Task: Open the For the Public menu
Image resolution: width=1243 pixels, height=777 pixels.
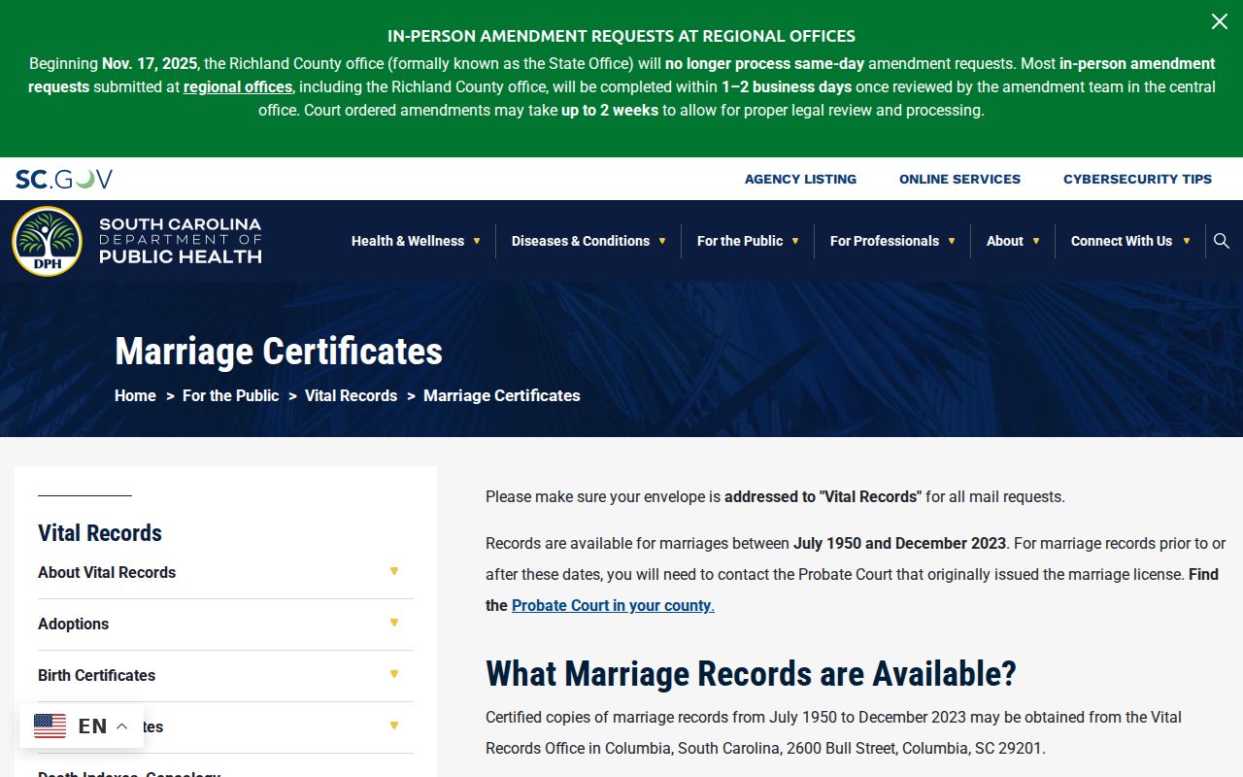Action: point(740,241)
